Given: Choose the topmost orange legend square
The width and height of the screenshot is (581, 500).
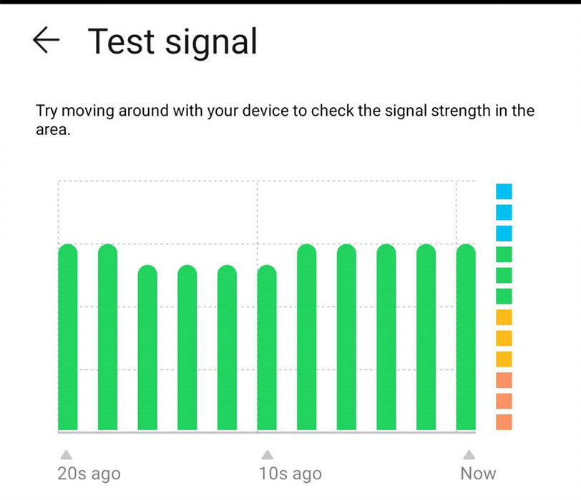Looking at the screenshot, I should (504, 380).
